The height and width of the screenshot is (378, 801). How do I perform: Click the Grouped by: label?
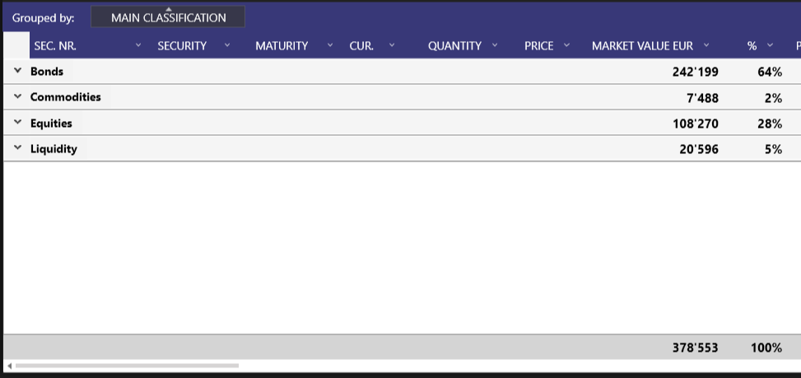pos(44,18)
